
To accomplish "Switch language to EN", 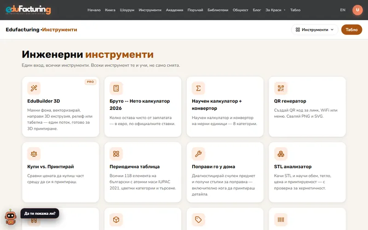I will [343, 10].
